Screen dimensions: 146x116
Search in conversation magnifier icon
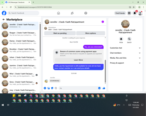coord(129,39)
